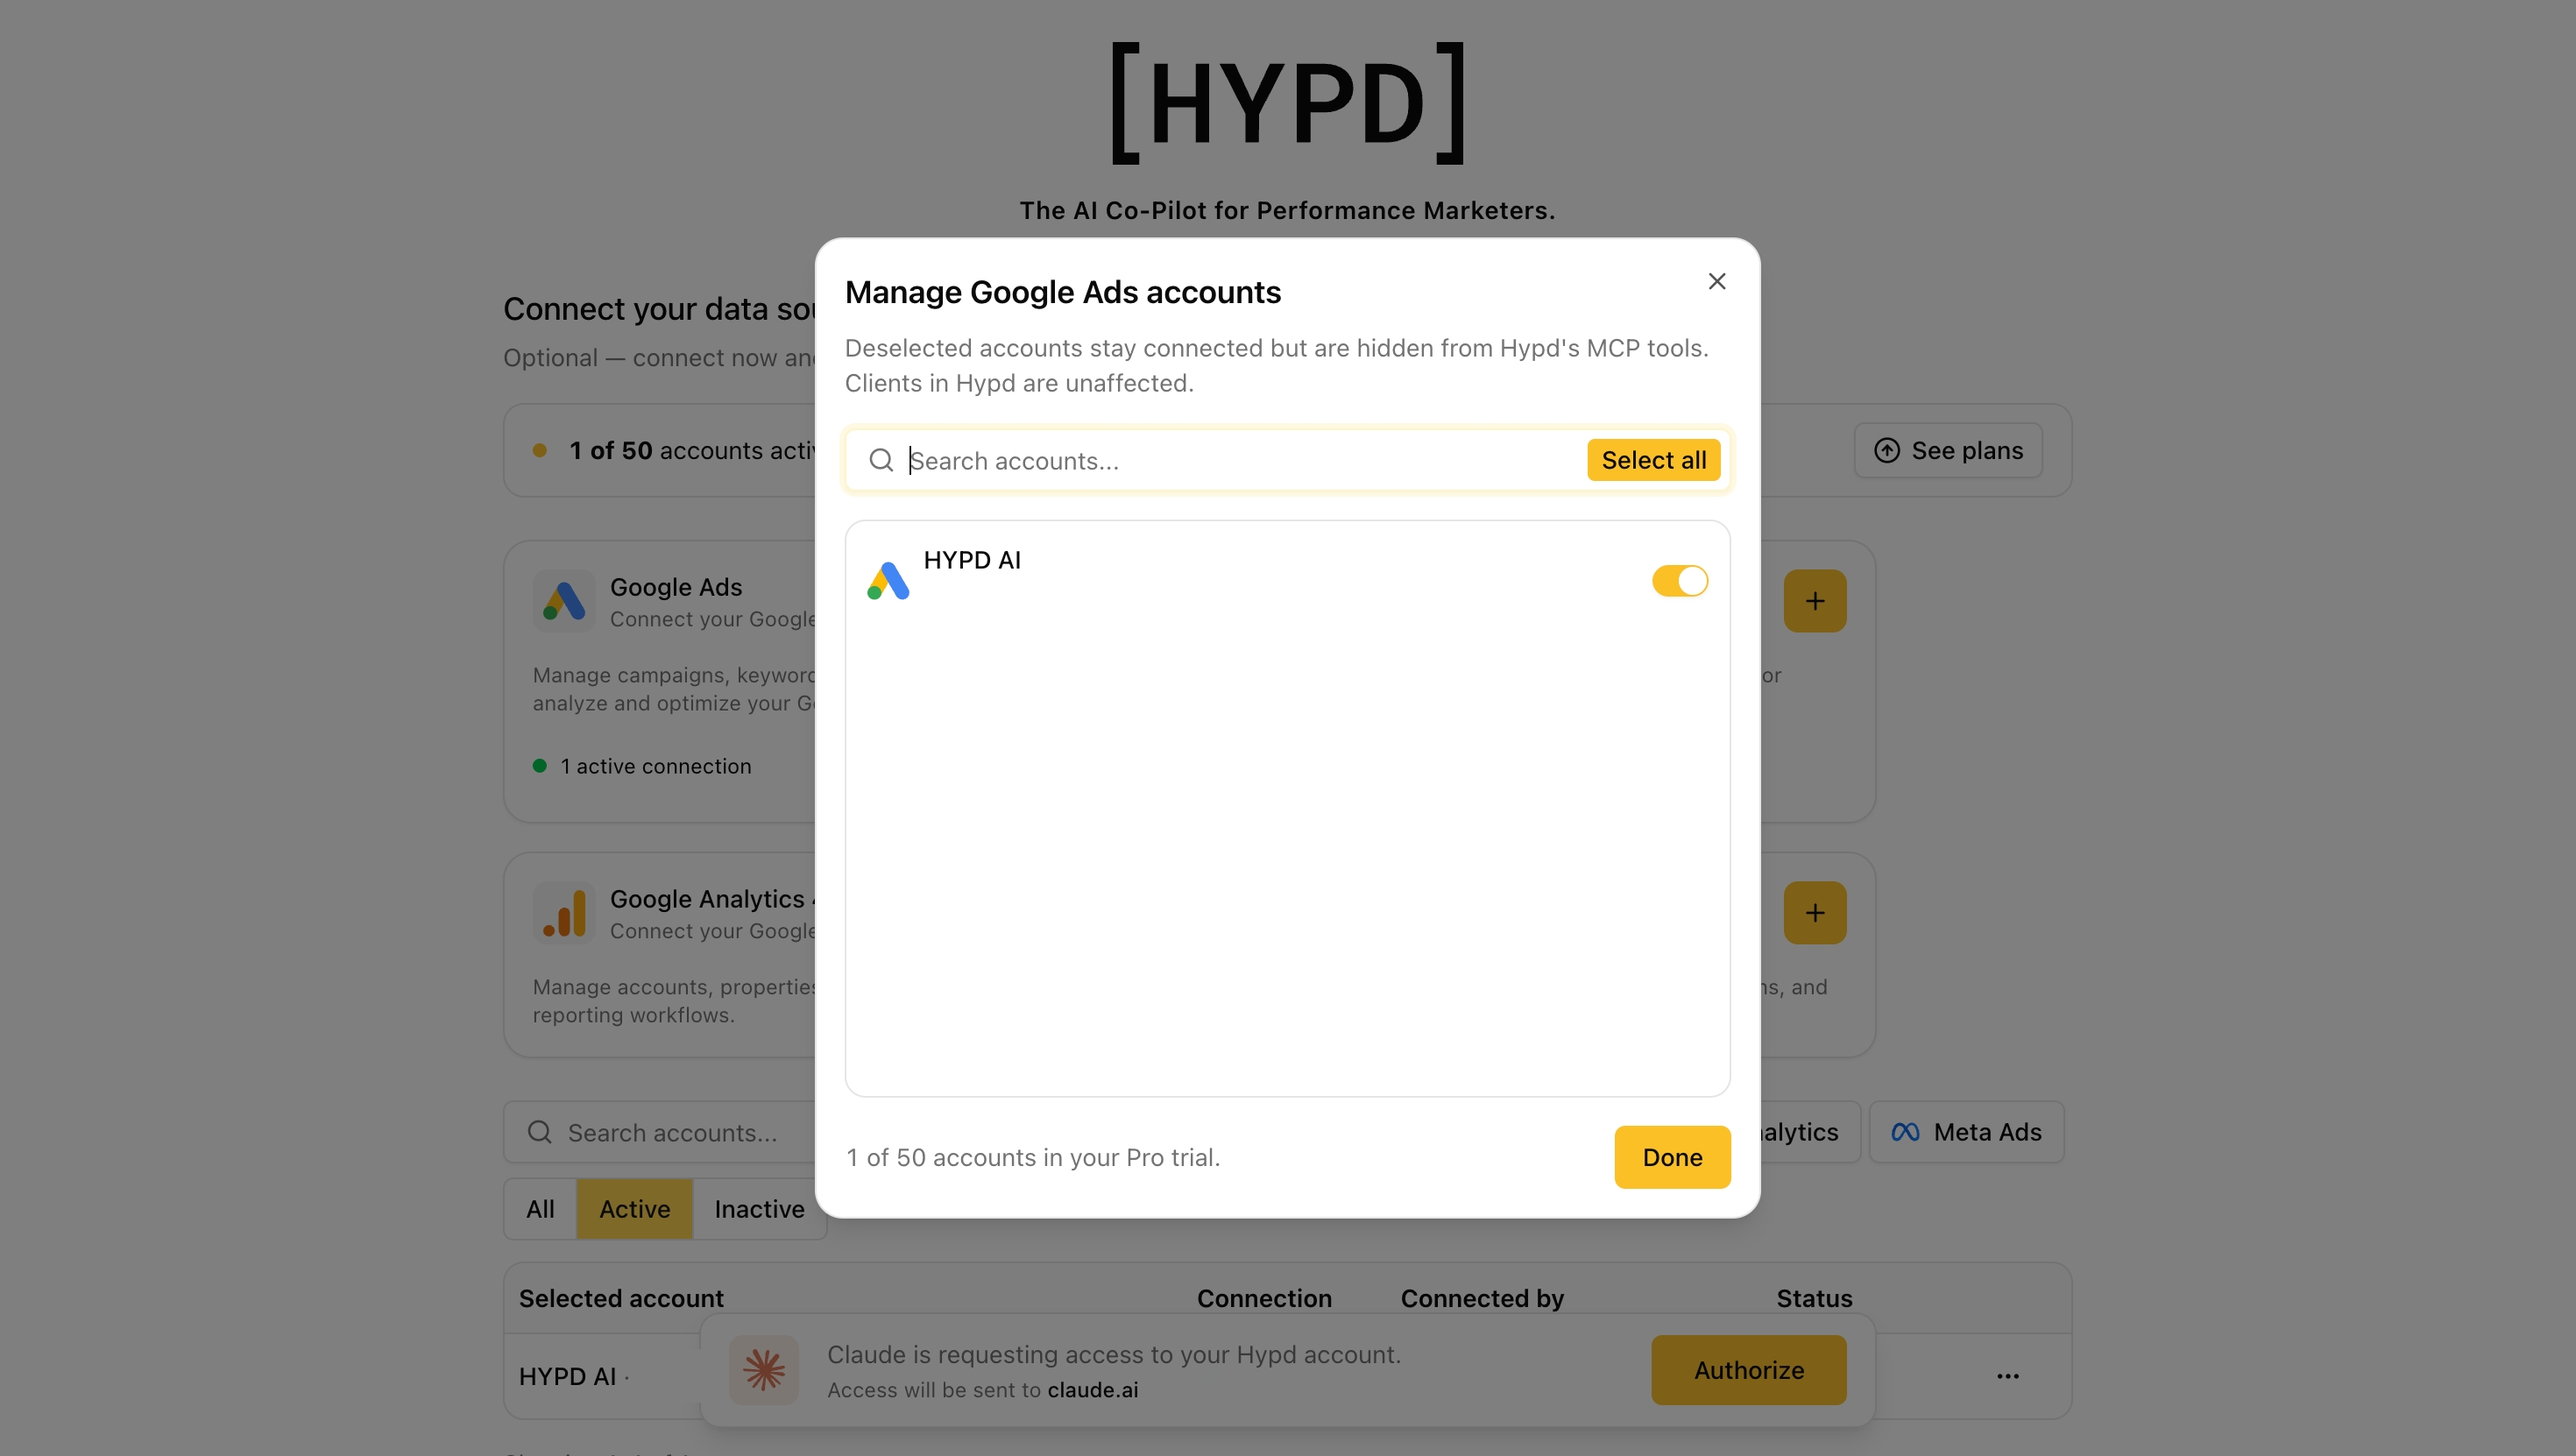Click Authorize to grant Claude access

[x=1749, y=1370]
